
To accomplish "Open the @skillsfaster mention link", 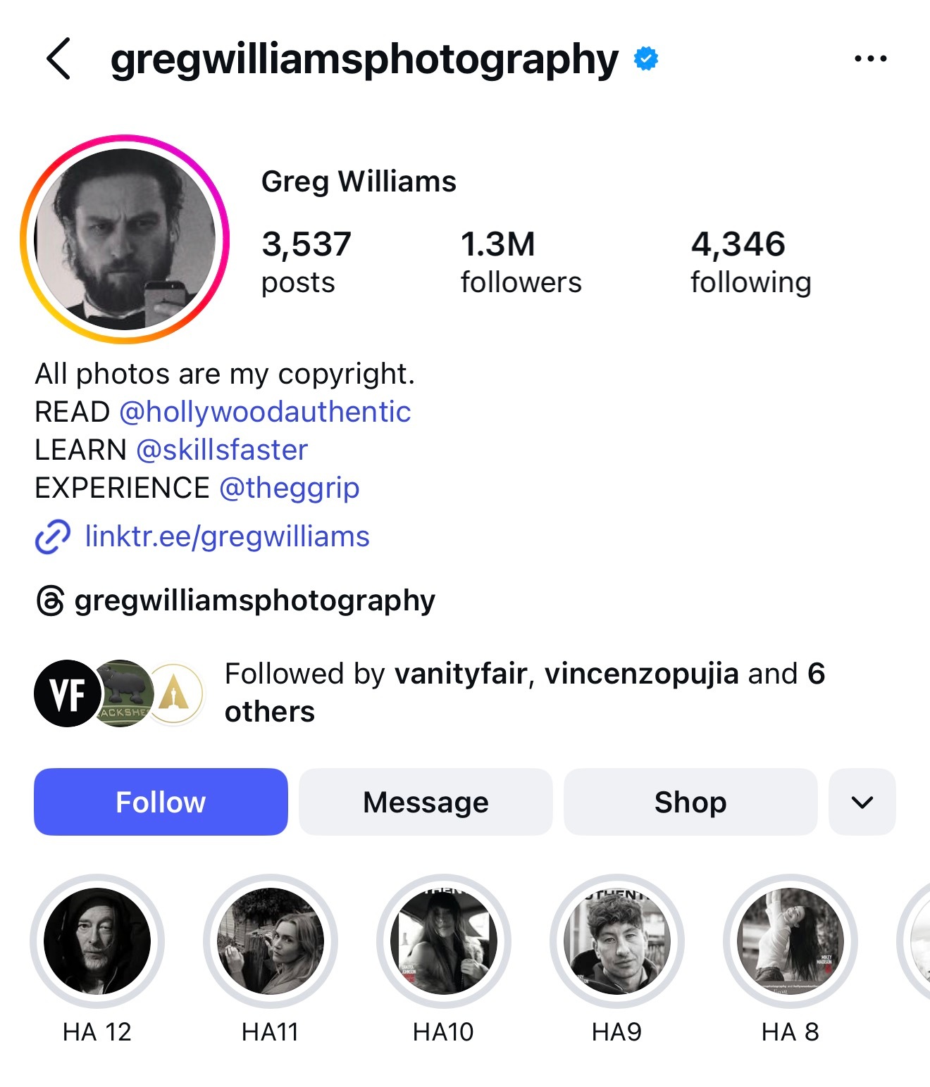I will [x=222, y=450].
